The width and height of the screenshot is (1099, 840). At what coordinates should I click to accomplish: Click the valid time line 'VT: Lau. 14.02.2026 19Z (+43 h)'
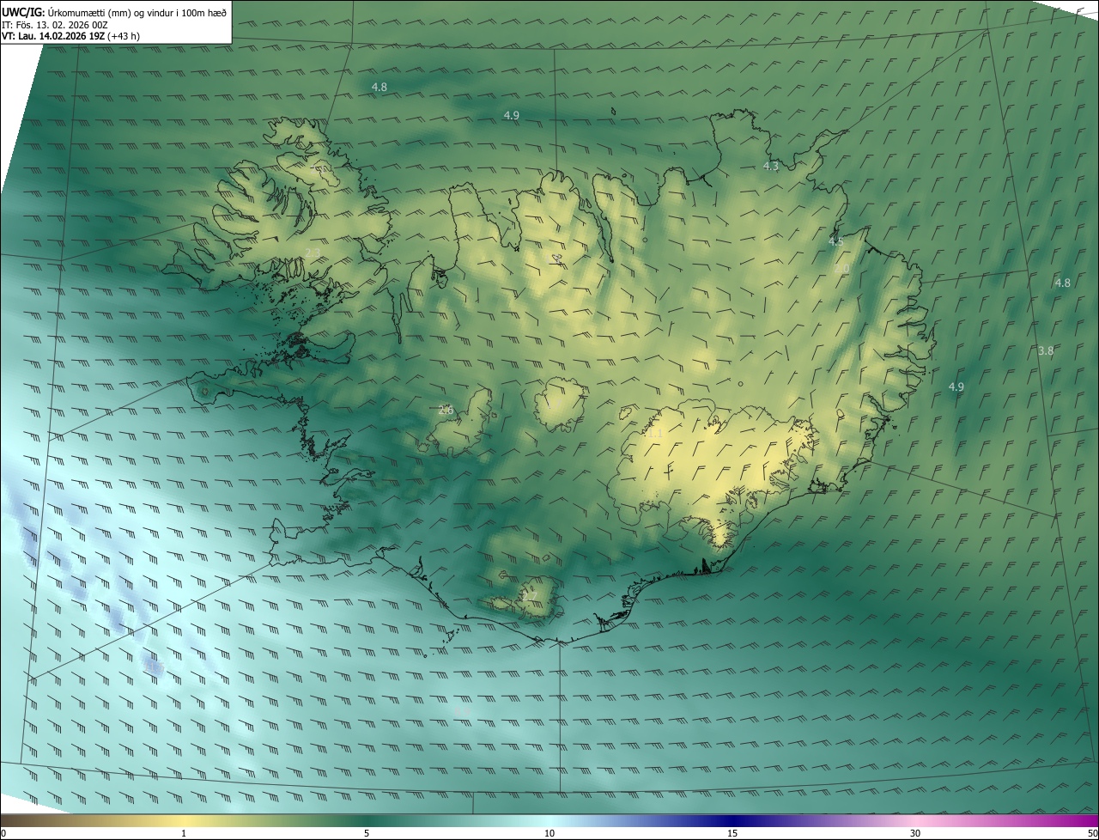click(x=71, y=36)
